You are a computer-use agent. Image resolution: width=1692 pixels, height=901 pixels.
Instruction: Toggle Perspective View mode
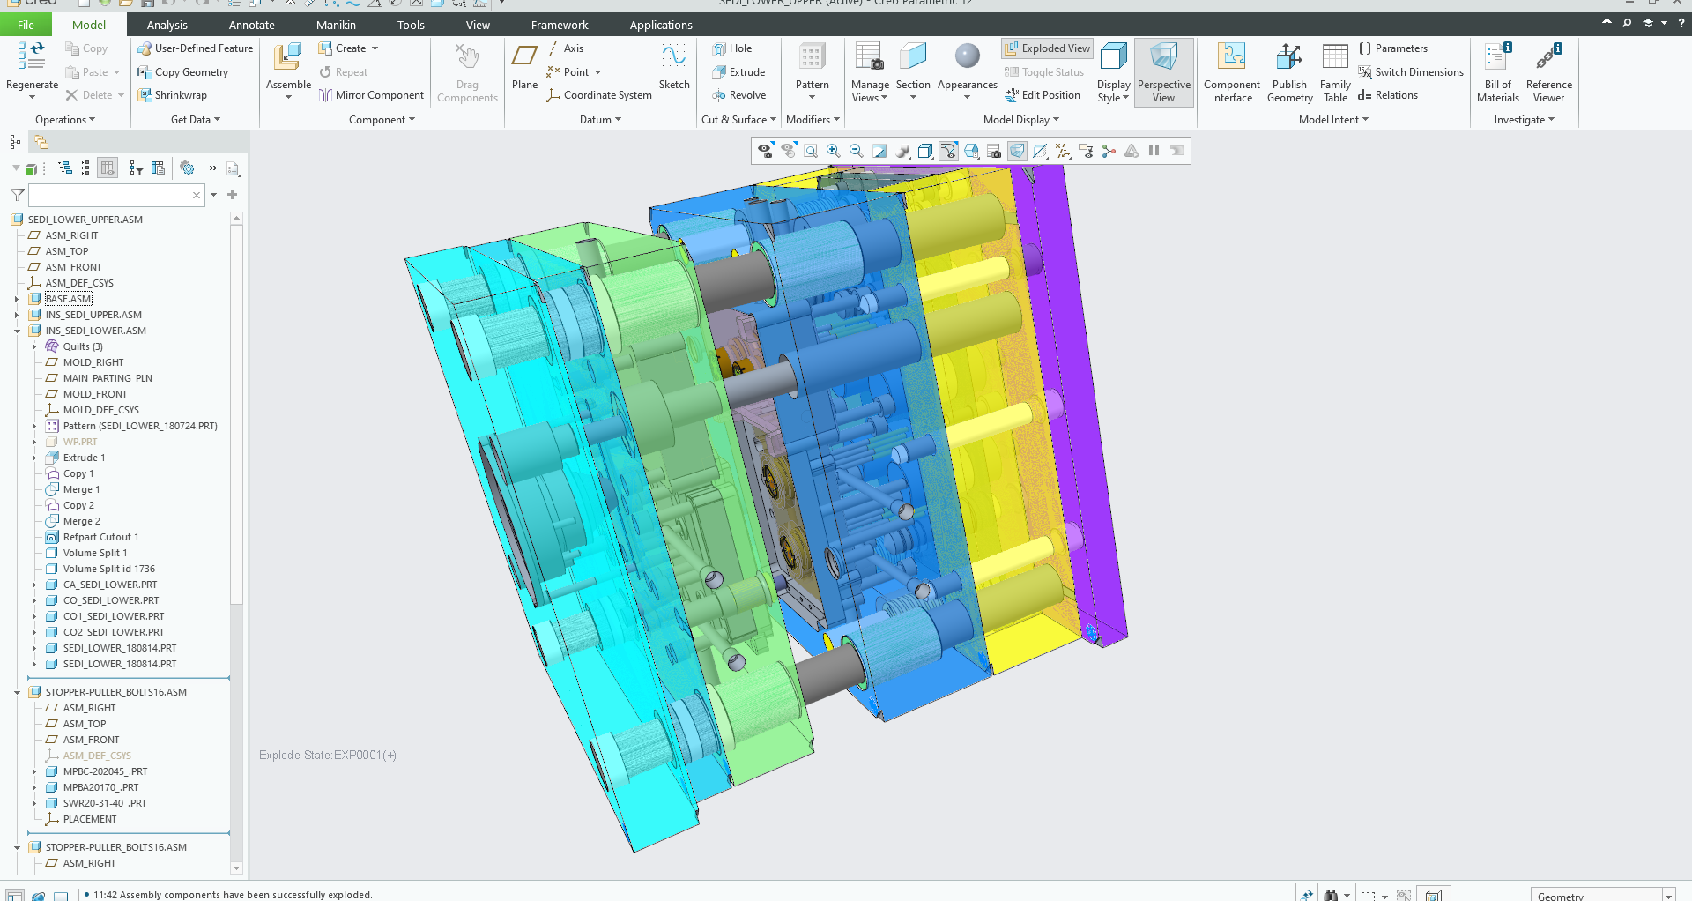coord(1163,72)
